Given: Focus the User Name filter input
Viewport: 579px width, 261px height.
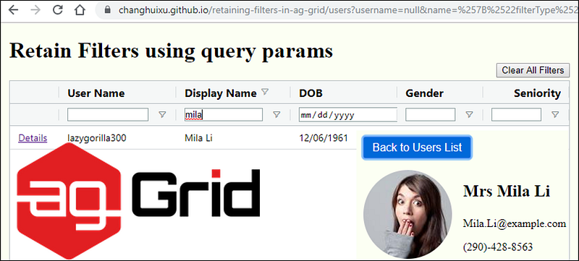Looking at the screenshot, I should 108,115.
